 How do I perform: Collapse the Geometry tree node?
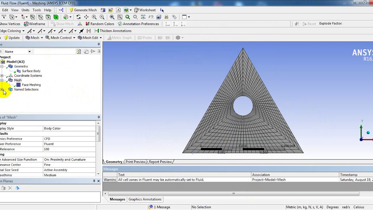tap(2, 66)
